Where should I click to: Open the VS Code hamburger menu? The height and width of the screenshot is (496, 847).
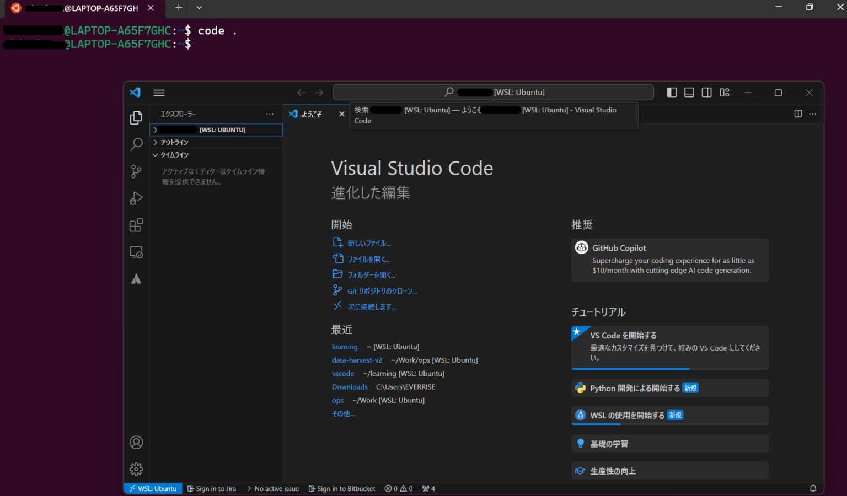point(159,93)
